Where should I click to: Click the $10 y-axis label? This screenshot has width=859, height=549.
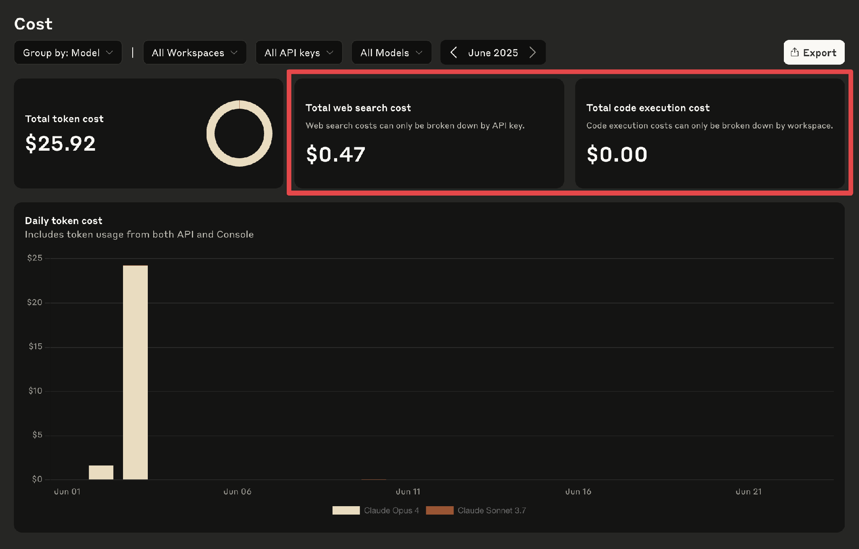pyautogui.click(x=35, y=391)
